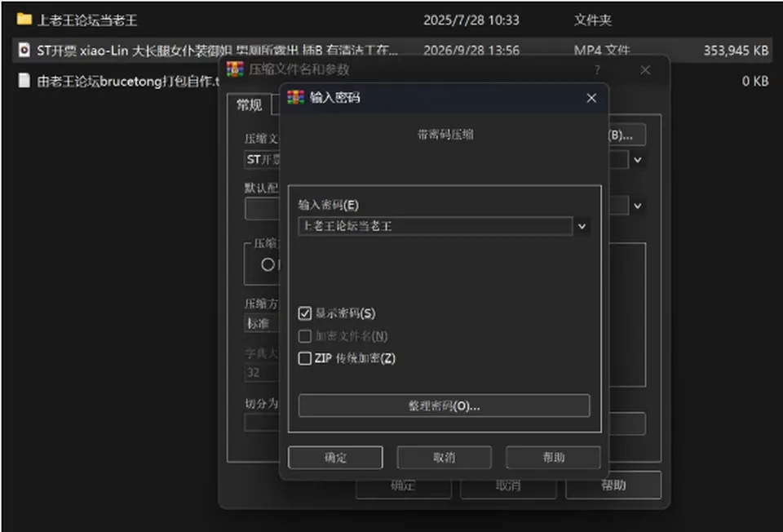The width and height of the screenshot is (783, 532).
Task: Select the ST开票 xiao-Lin file name
Action: tap(218, 51)
